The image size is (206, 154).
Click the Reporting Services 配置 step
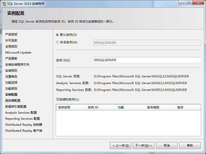click(22, 119)
